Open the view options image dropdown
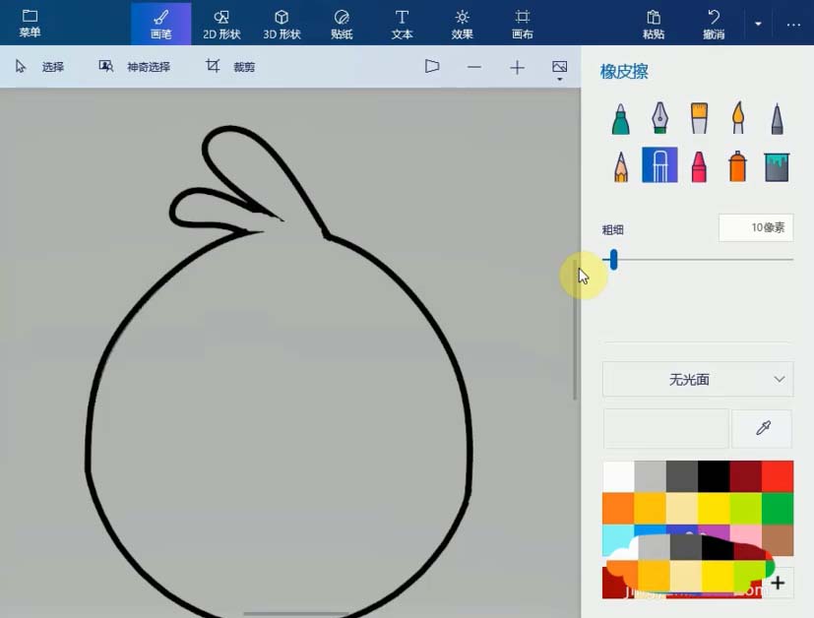The width and height of the screenshot is (814, 618). 560,70
